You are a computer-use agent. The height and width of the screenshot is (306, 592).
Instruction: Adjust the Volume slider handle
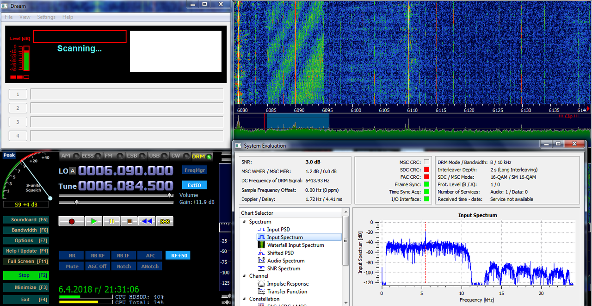171,195
